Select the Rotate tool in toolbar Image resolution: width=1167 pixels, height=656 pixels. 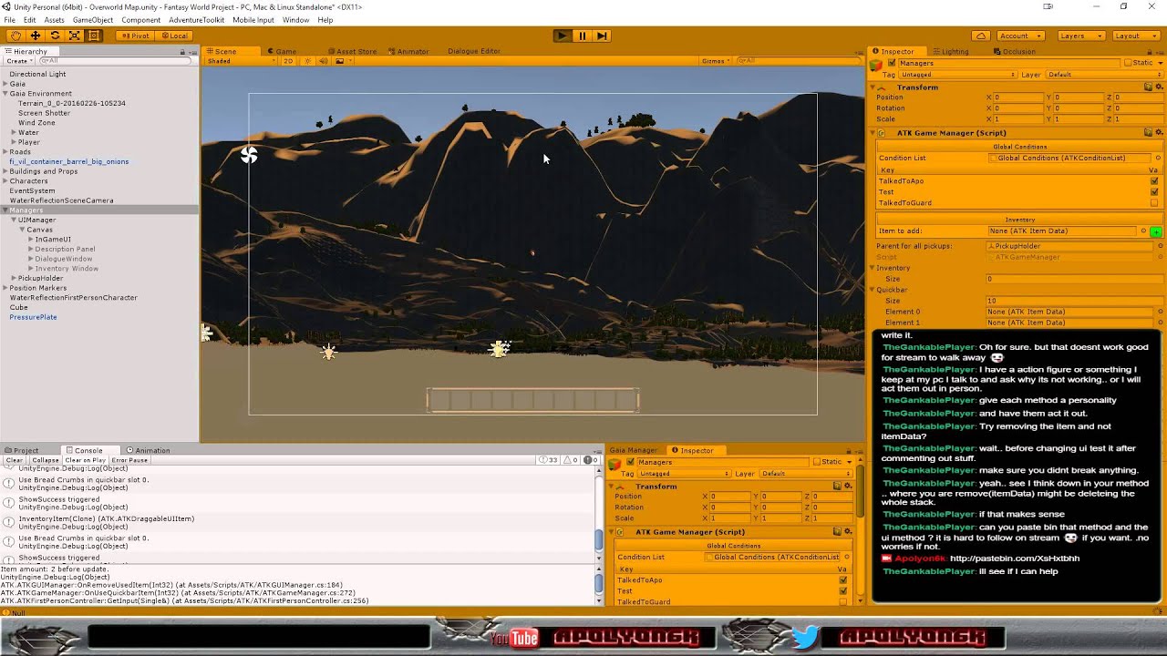pyautogui.click(x=55, y=36)
